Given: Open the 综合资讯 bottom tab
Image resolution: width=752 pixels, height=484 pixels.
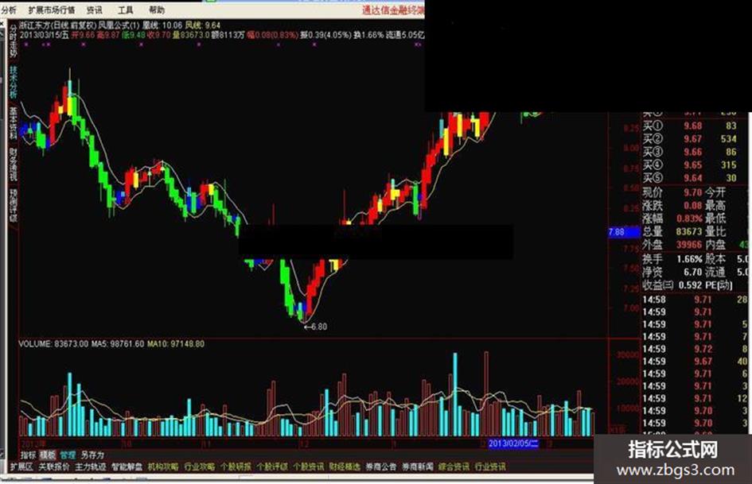Looking at the screenshot, I should pyautogui.click(x=454, y=467).
